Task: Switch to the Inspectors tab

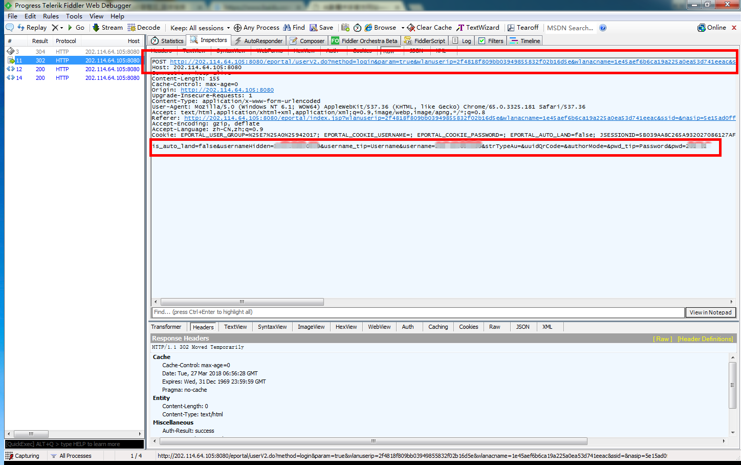Action: coord(209,40)
